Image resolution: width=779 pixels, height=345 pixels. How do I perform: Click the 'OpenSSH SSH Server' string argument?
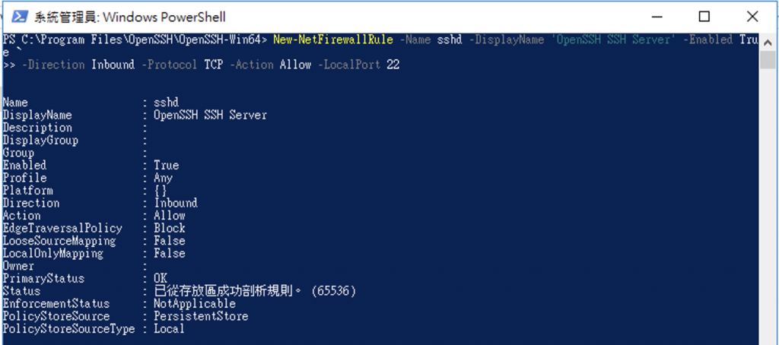614,40
